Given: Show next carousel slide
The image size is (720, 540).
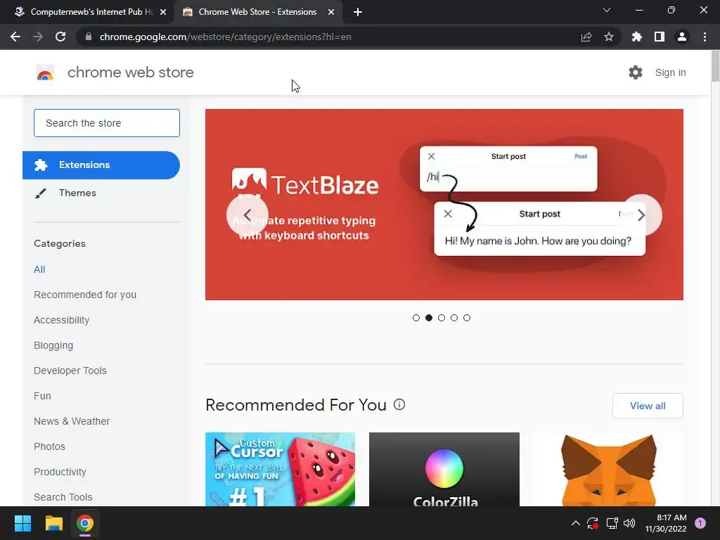Looking at the screenshot, I should (641, 215).
